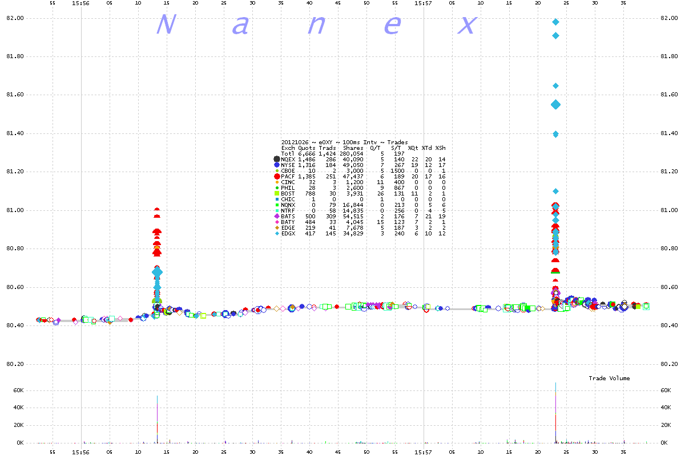Click the red X marker near 81.00
Viewport: 685px width, 456px height.
555,210
